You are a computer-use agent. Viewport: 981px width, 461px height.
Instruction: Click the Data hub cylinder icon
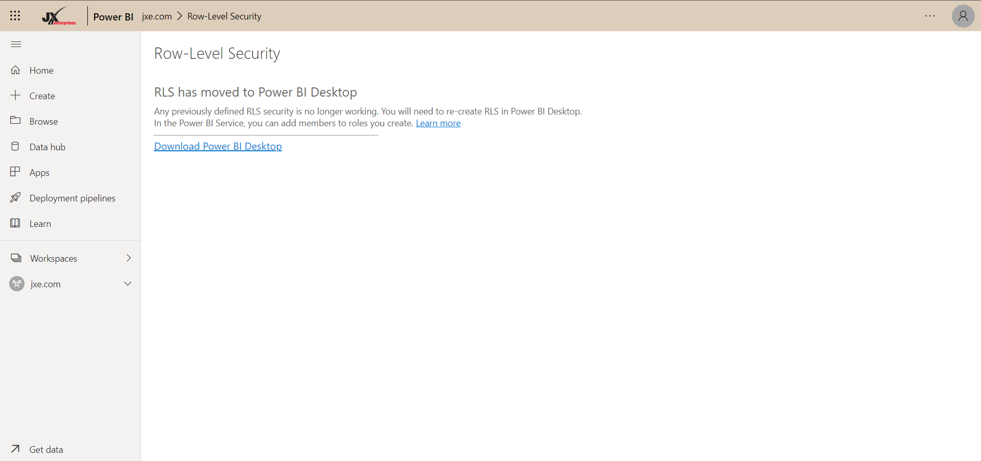coord(15,147)
